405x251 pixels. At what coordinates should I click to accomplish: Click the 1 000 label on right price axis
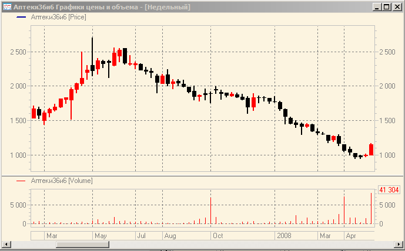click(387, 155)
